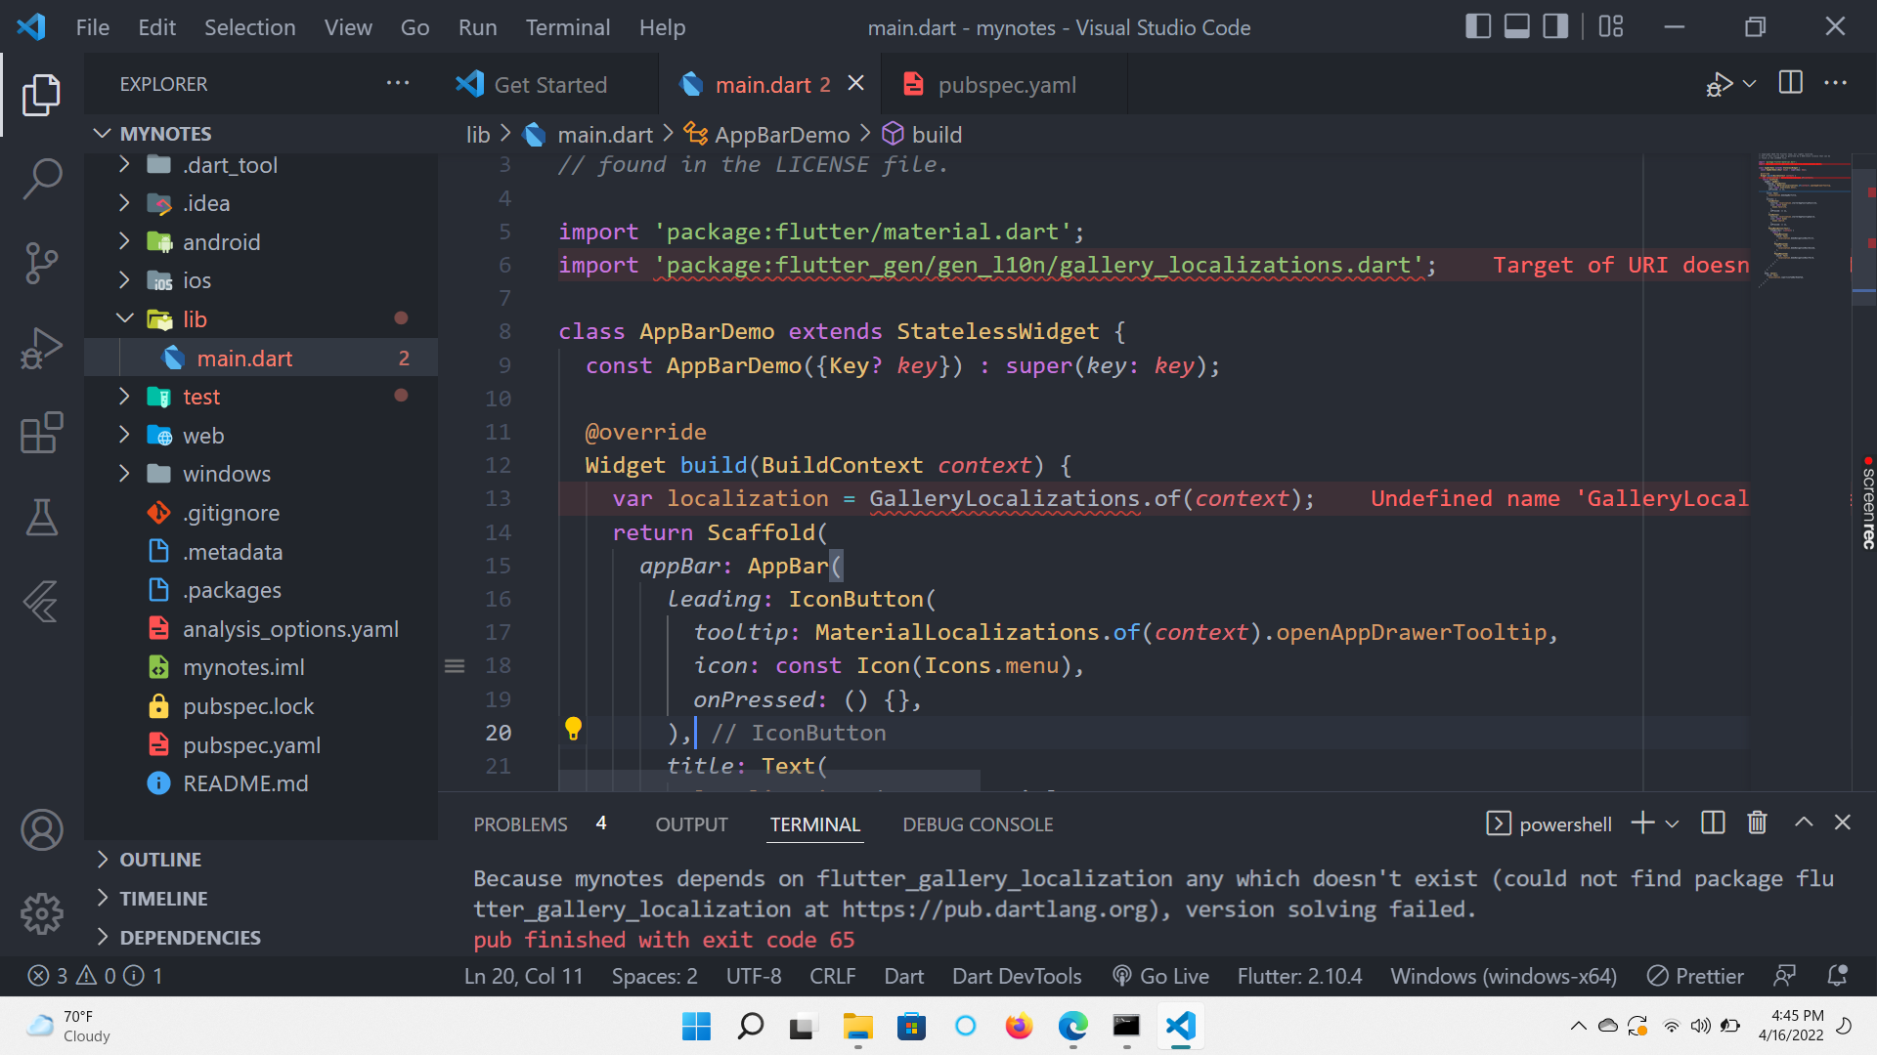1877x1055 pixels.
Task: Toggle the secondary side bar
Action: tap(1553, 26)
